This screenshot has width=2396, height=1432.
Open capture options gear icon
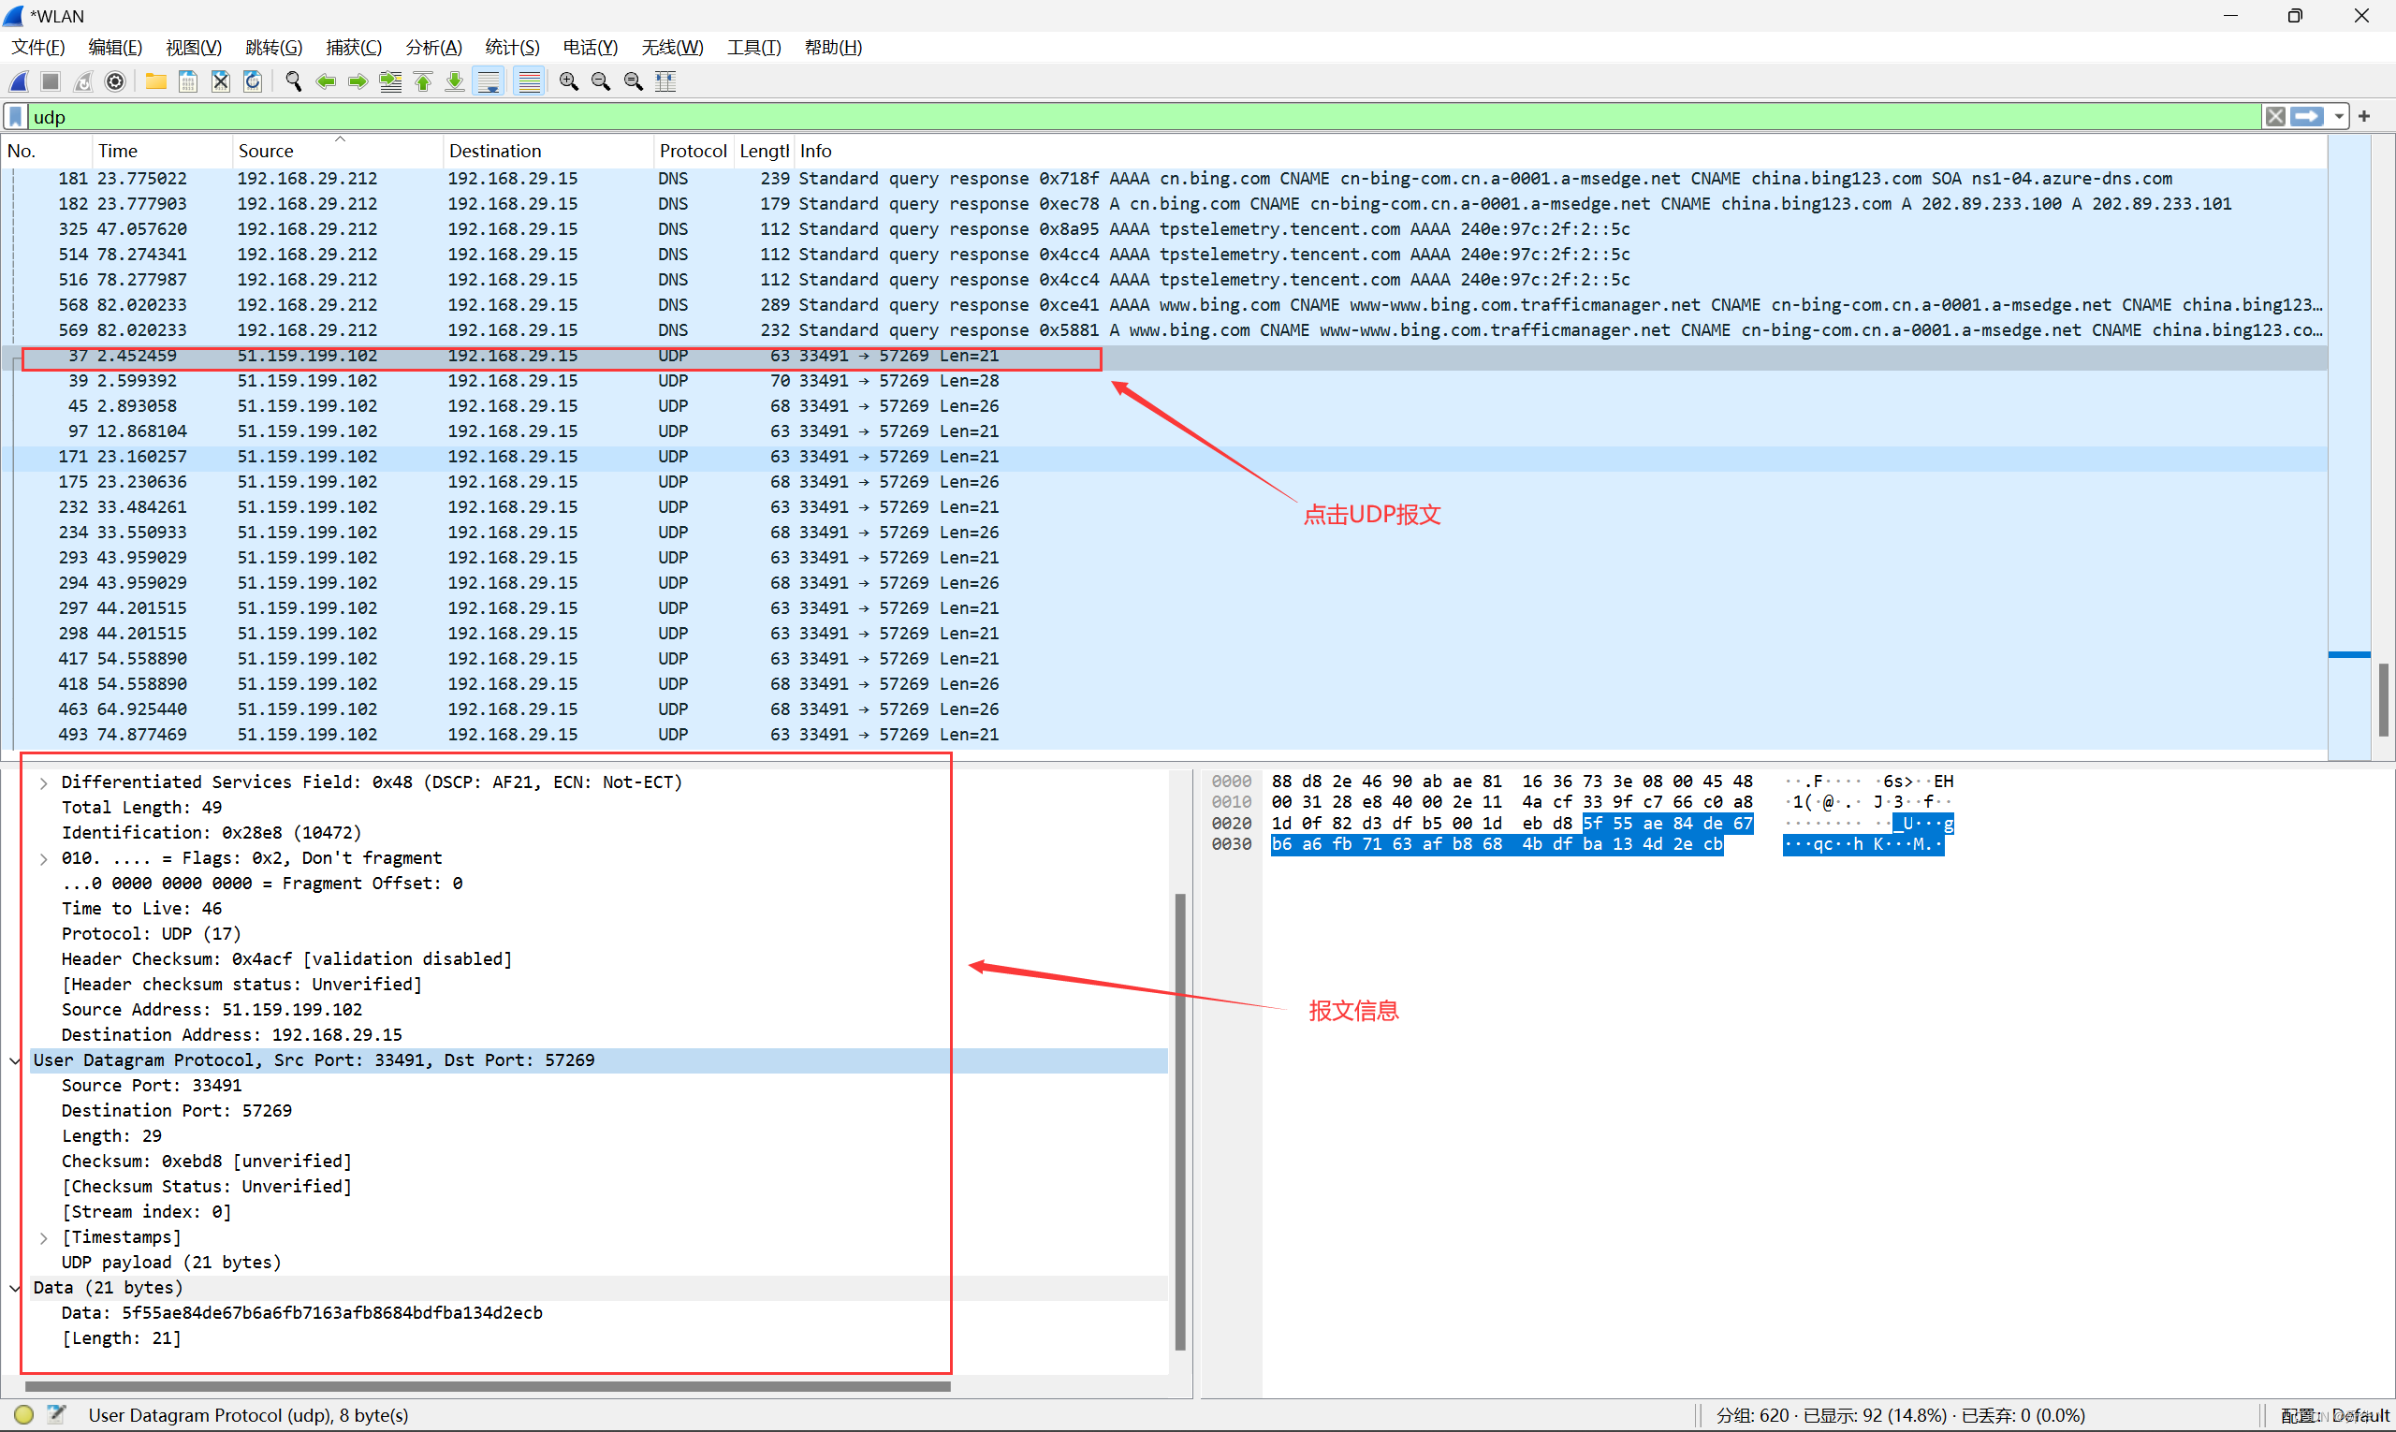pyautogui.click(x=116, y=81)
